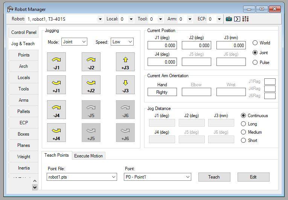This screenshot has width=288, height=200.
Task: Click the J2 (deg) current position field
Action: pos(197,45)
